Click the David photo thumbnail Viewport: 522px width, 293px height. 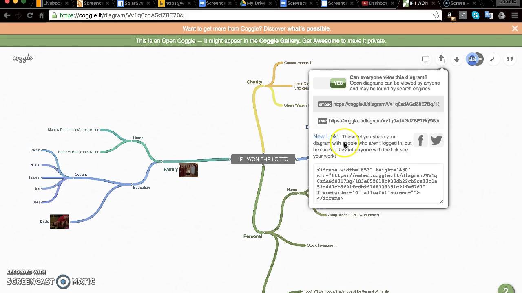(60, 221)
